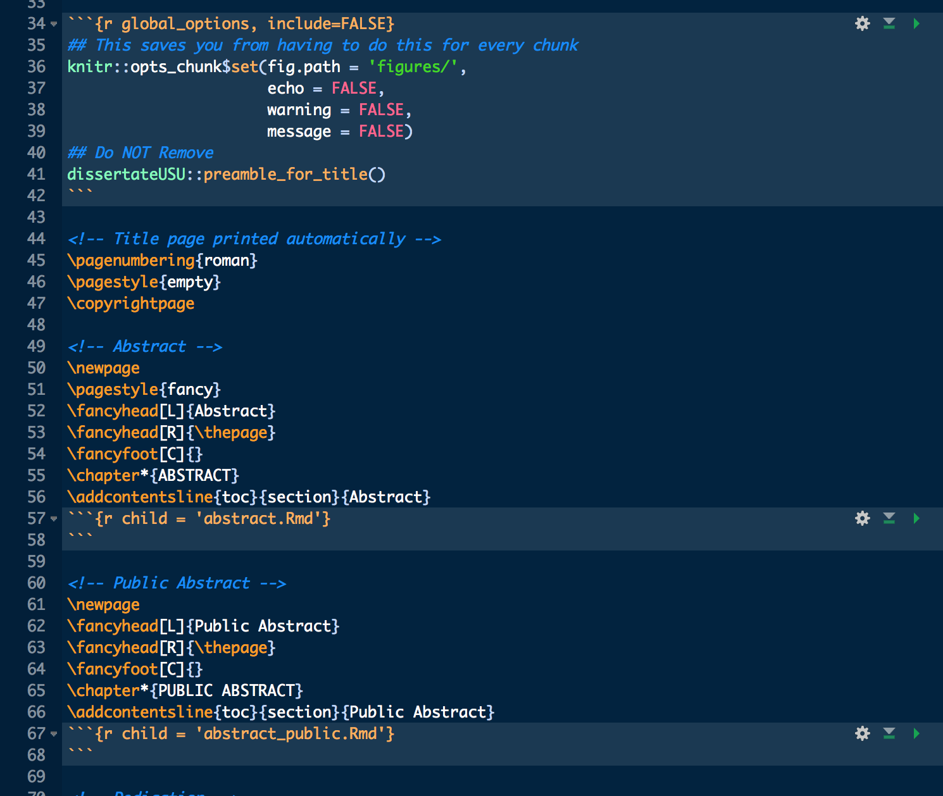Viewport: 943px width, 796px height.
Task: Click on \fancyhead[L]{Abstract} line
Action: tap(172, 411)
